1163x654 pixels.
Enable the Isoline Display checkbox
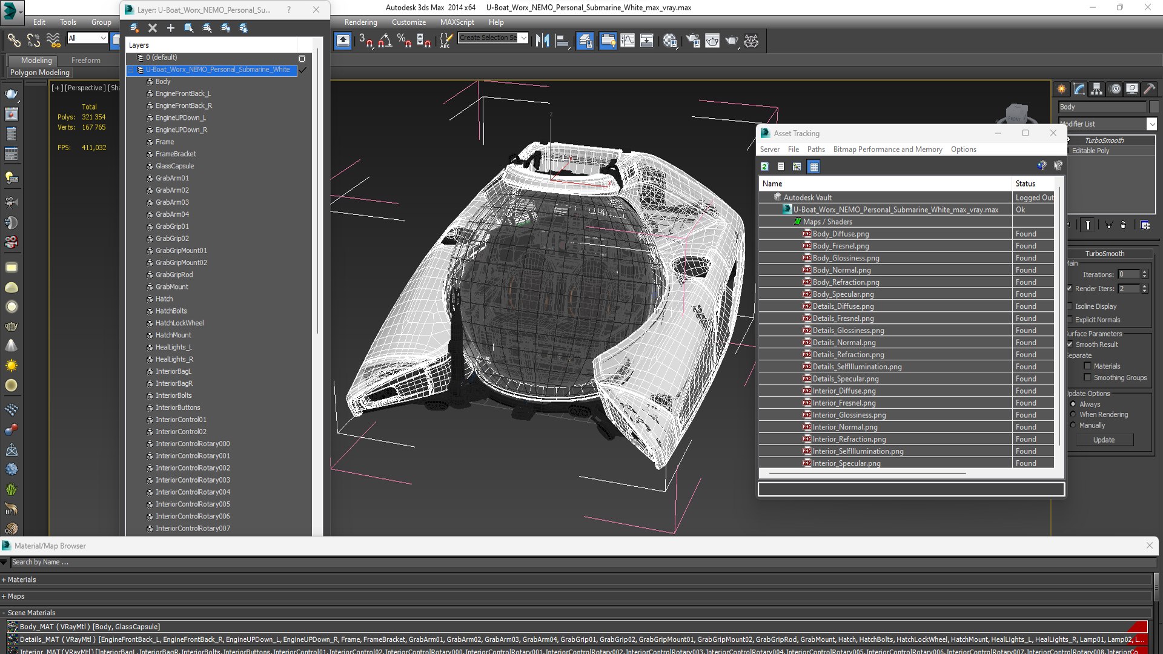point(1070,306)
